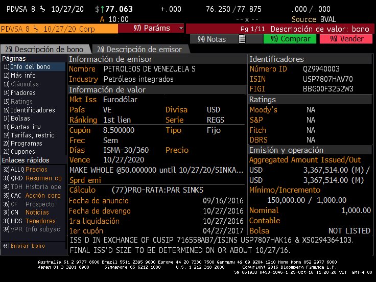Open the 33) QRD Resumen co link
This screenshot has height=282, width=376.
click(x=33, y=178)
